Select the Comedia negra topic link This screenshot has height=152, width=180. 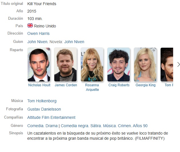[75, 126]
